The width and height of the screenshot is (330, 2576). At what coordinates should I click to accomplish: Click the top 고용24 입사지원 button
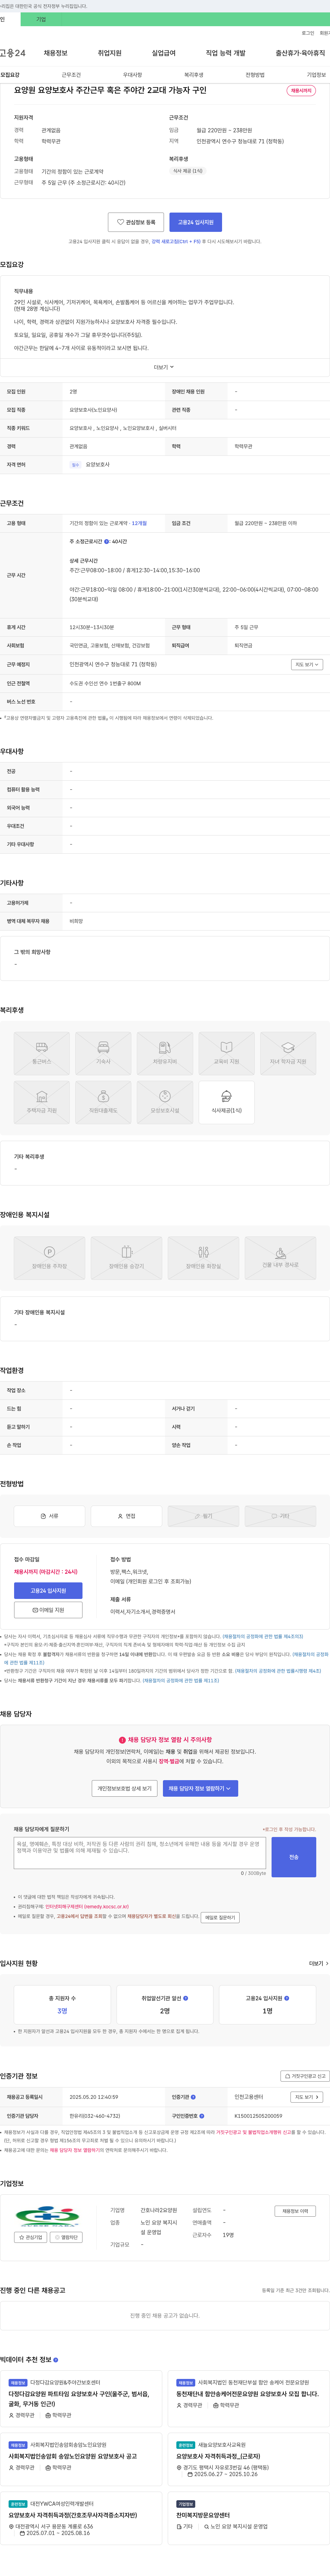(x=195, y=222)
